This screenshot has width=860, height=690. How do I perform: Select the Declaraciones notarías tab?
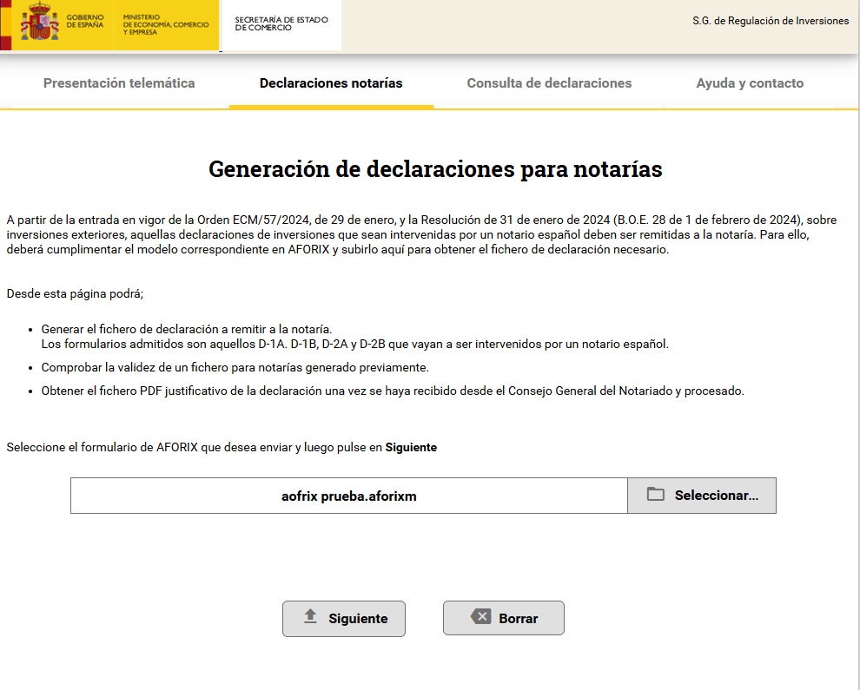pos(331,83)
